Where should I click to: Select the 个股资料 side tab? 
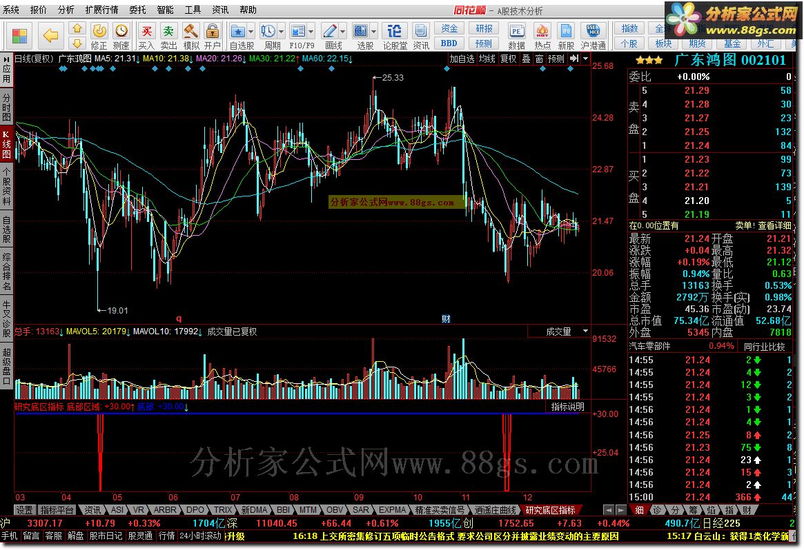coord(6,186)
